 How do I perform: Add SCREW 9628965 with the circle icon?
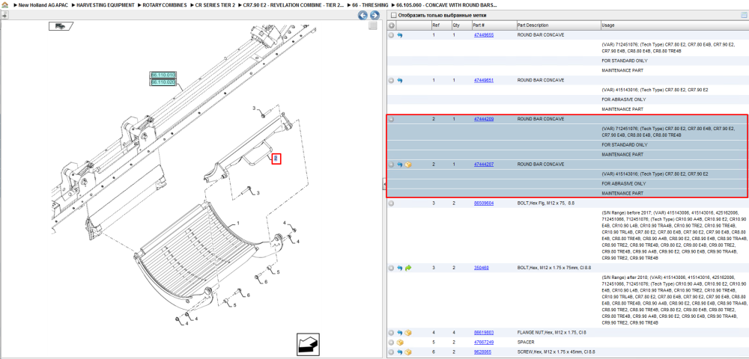[x=391, y=352]
